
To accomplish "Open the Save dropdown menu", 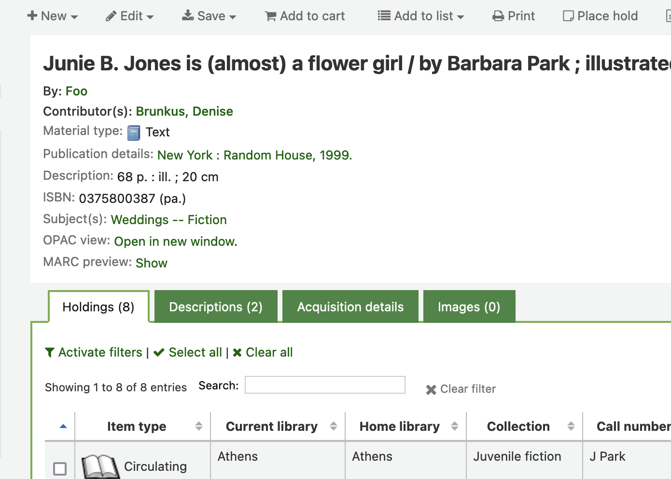I will point(209,16).
